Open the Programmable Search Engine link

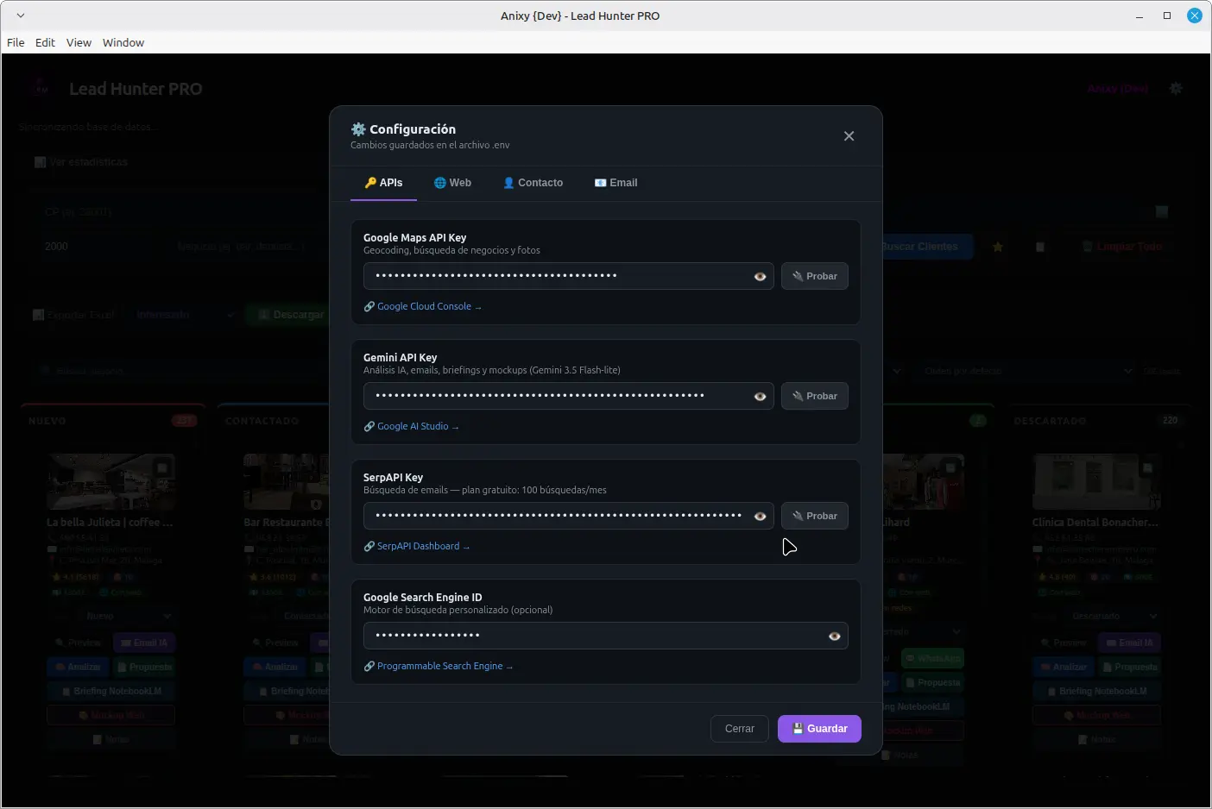pos(438,666)
